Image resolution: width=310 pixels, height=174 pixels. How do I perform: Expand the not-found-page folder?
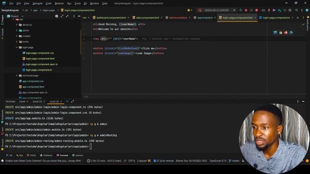tap(16, 75)
